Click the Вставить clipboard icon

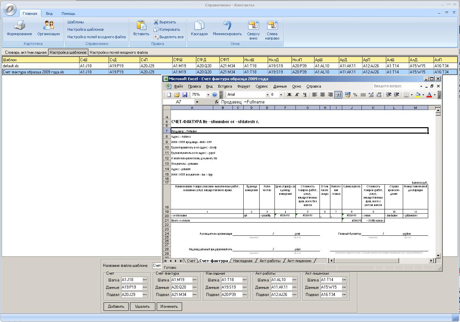click(x=141, y=25)
